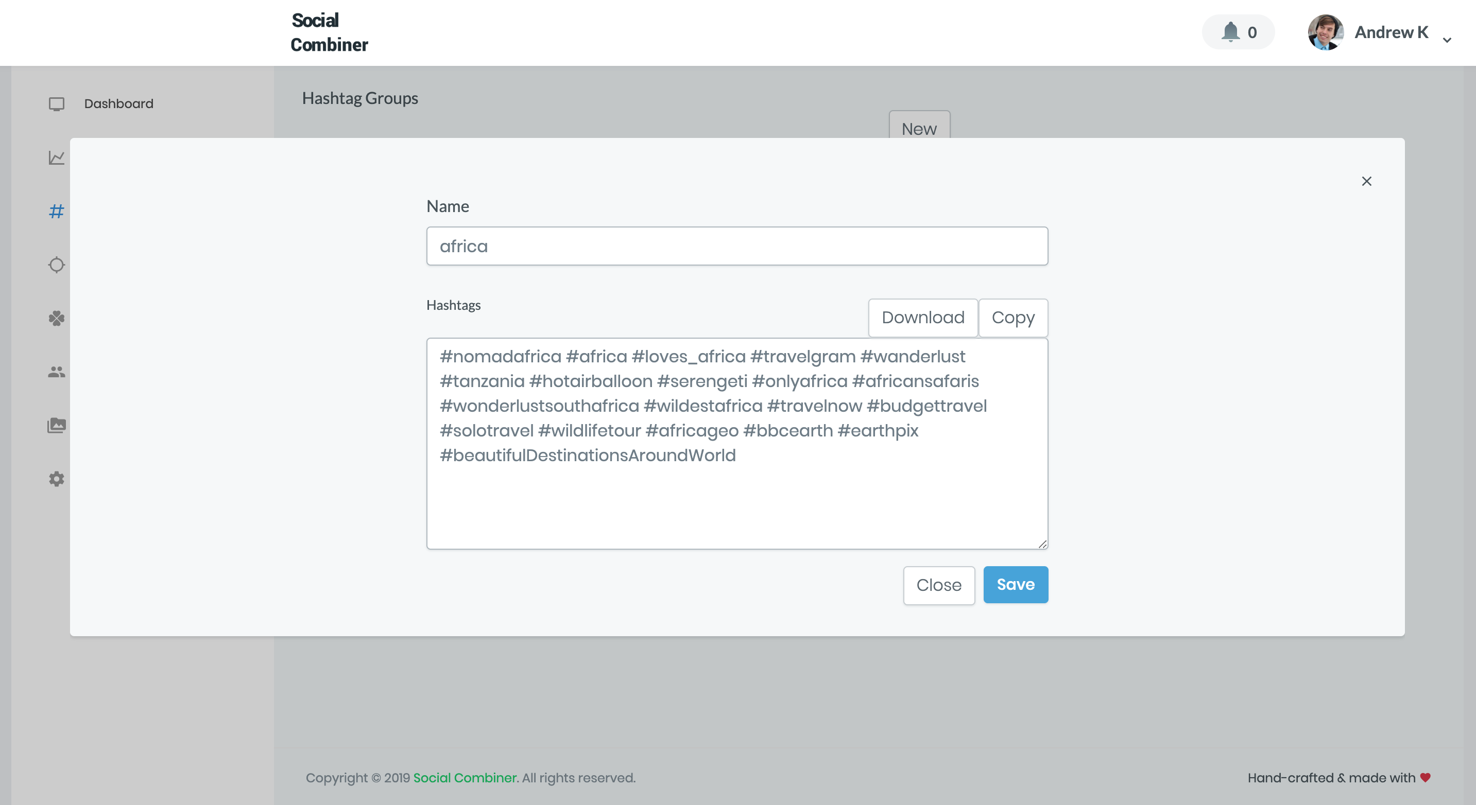Open the Social Combiner copyright link
The image size is (1476, 805).
coord(464,778)
